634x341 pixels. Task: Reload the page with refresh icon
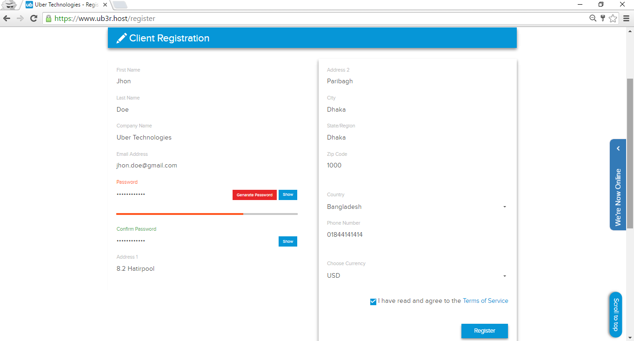coord(33,19)
